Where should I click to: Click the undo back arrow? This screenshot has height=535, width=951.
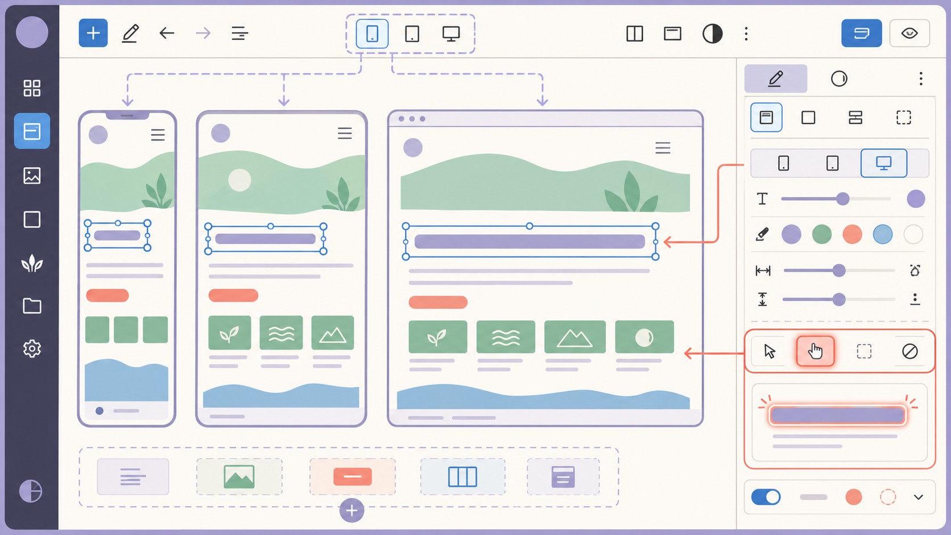pyautogui.click(x=167, y=33)
